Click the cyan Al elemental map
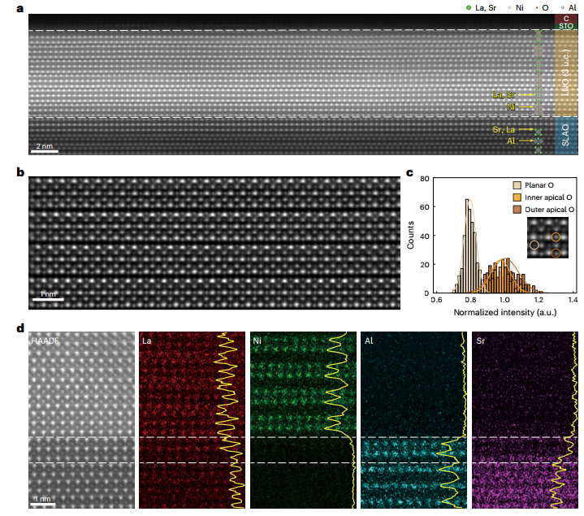 (x=413, y=420)
